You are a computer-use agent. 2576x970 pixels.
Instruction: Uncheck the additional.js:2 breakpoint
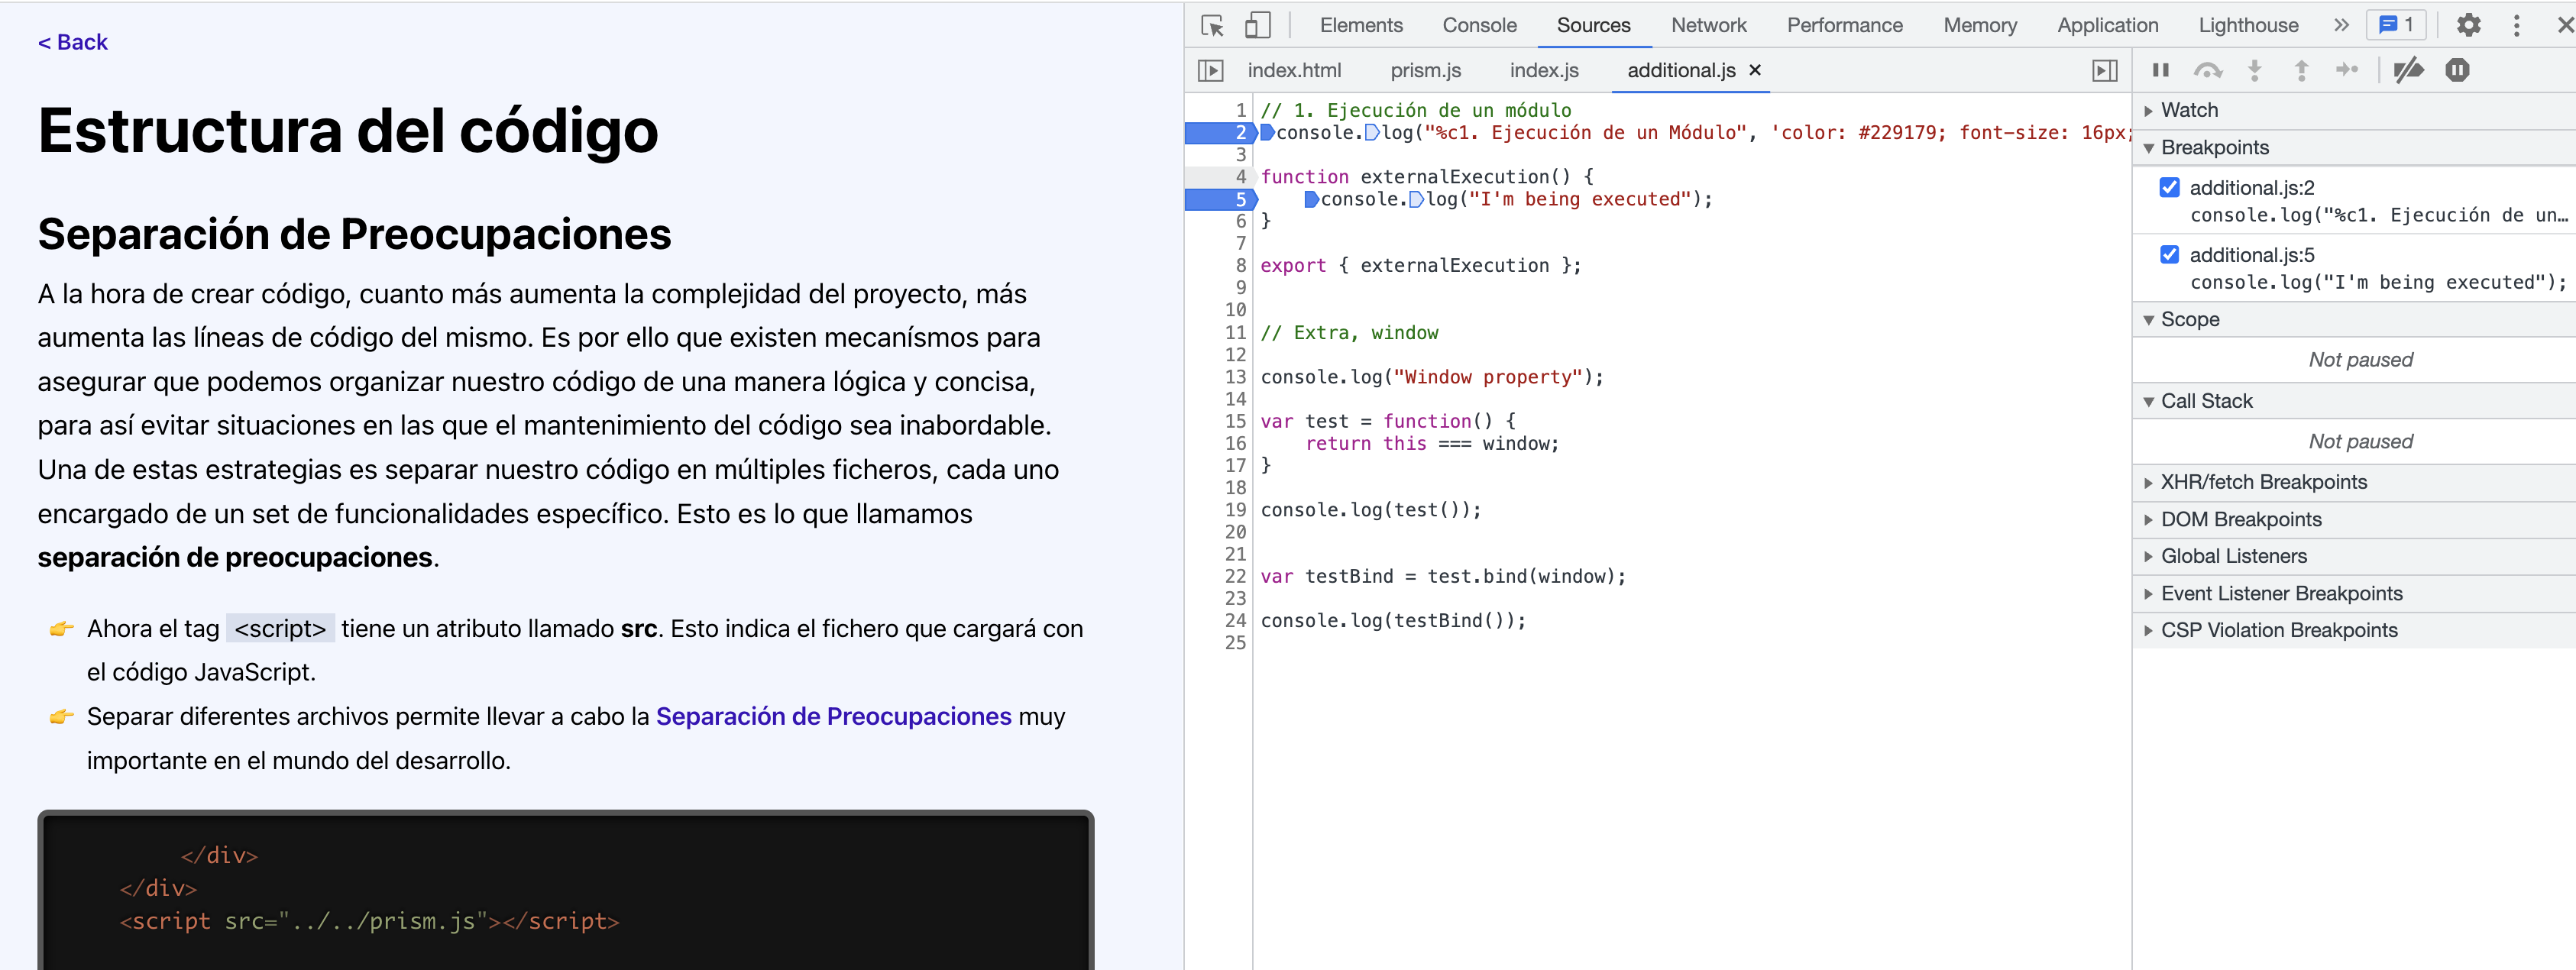2169,187
